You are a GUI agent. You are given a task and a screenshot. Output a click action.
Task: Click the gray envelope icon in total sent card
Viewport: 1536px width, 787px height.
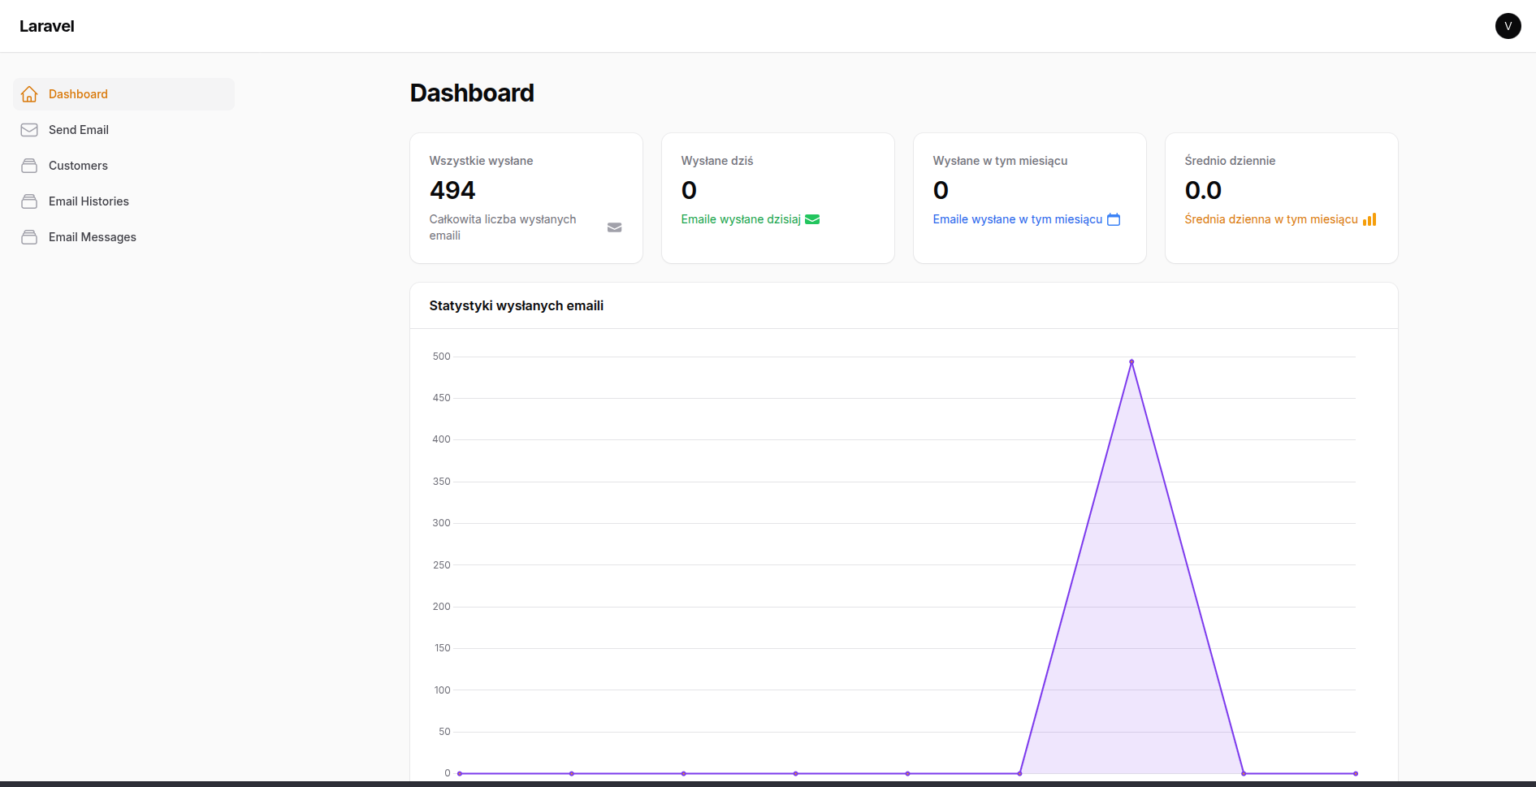click(x=614, y=227)
